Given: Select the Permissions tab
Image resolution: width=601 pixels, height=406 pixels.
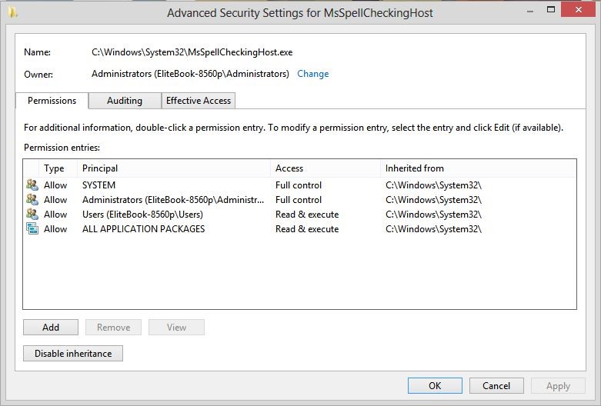Looking at the screenshot, I should tap(52, 101).
